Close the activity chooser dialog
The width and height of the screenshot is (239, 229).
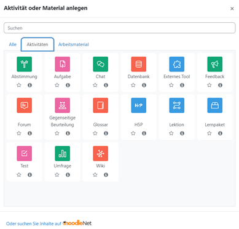tap(232, 9)
